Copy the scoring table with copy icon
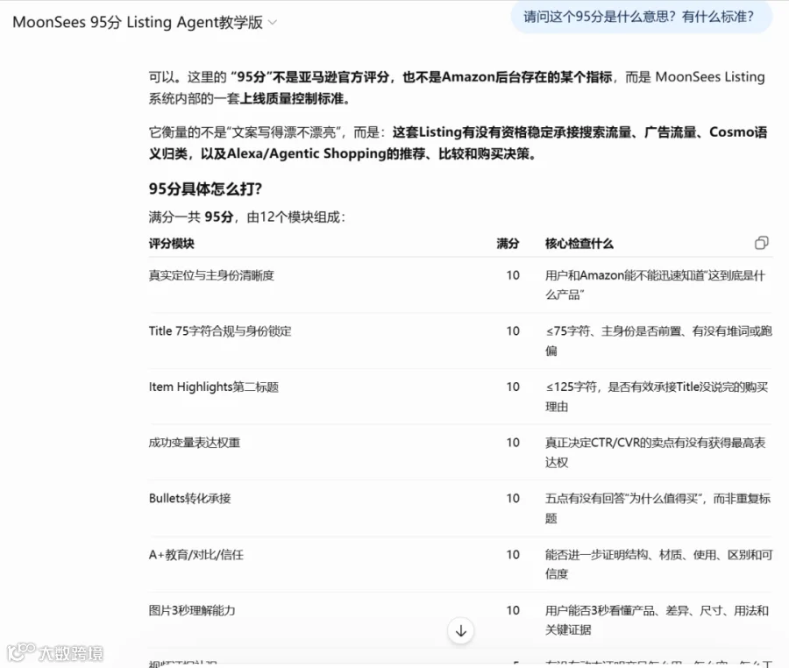Viewport: 789px width, 668px height. pos(761,243)
